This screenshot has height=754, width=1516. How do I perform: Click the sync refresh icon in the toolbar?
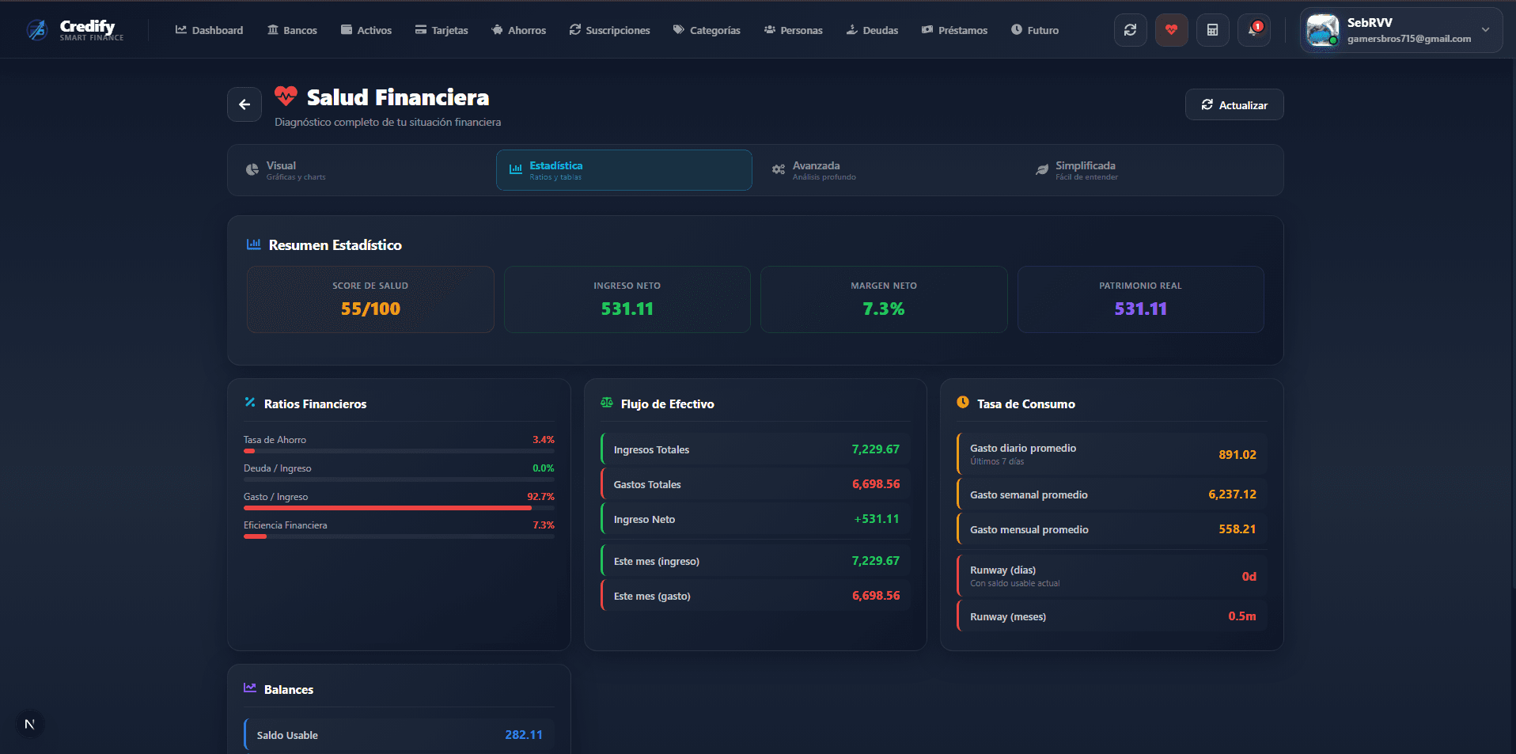click(1130, 29)
